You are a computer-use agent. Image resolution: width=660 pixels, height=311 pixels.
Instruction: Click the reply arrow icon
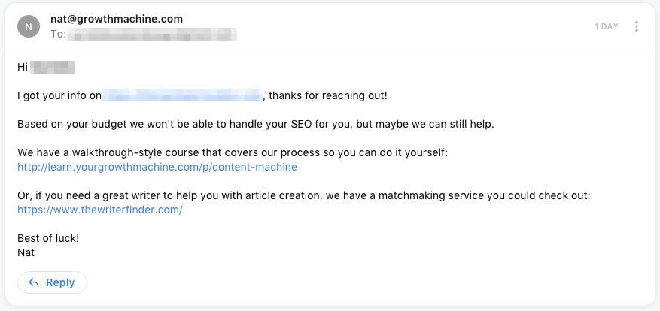click(x=33, y=282)
